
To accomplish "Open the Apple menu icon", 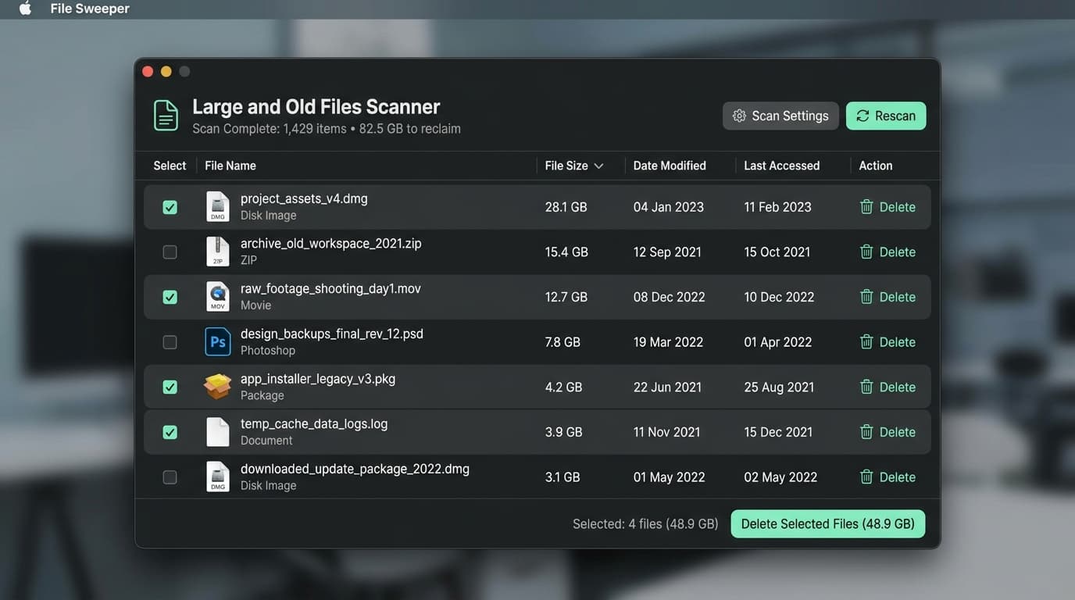I will (25, 9).
